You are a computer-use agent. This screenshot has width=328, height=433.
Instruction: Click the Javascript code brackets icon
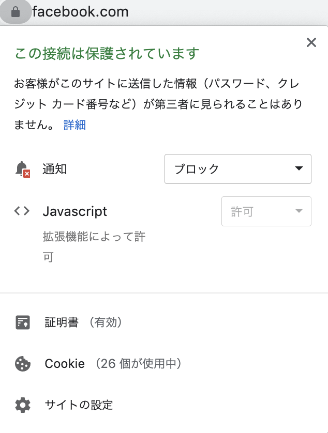point(21,211)
